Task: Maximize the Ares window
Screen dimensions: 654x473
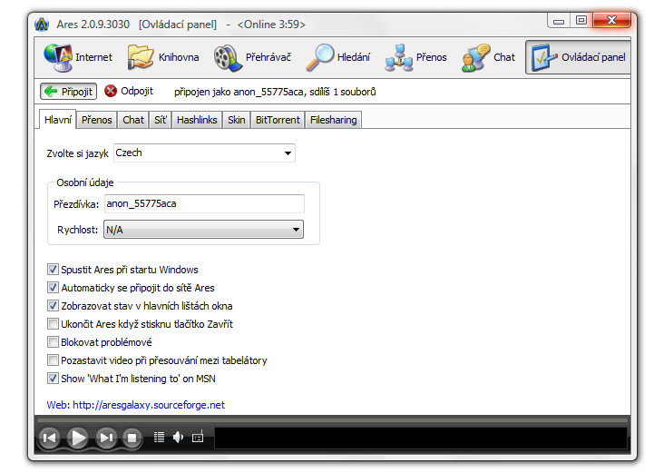Action: click(x=581, y=21)
